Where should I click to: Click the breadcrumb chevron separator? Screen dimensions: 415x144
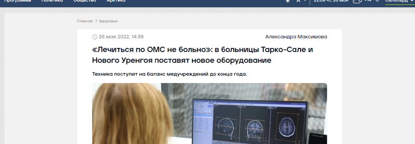(x=96, y=21)
